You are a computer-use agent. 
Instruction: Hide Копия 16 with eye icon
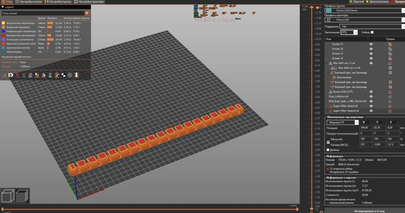point(371,58)
